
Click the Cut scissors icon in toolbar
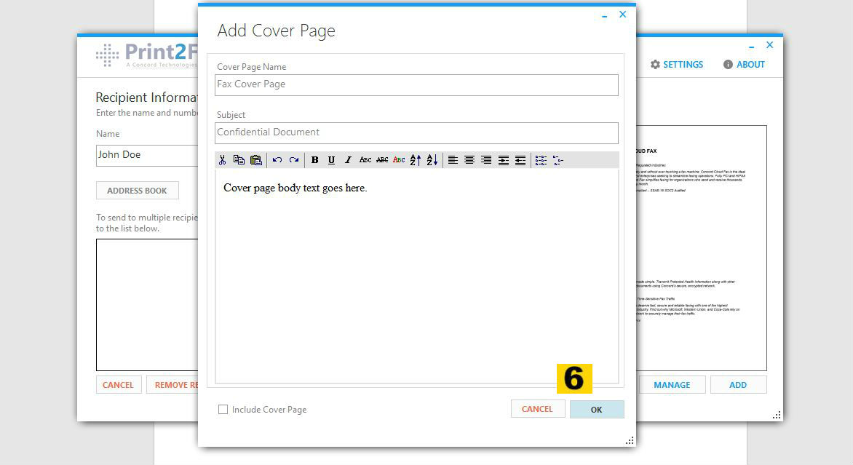point(223,160)
